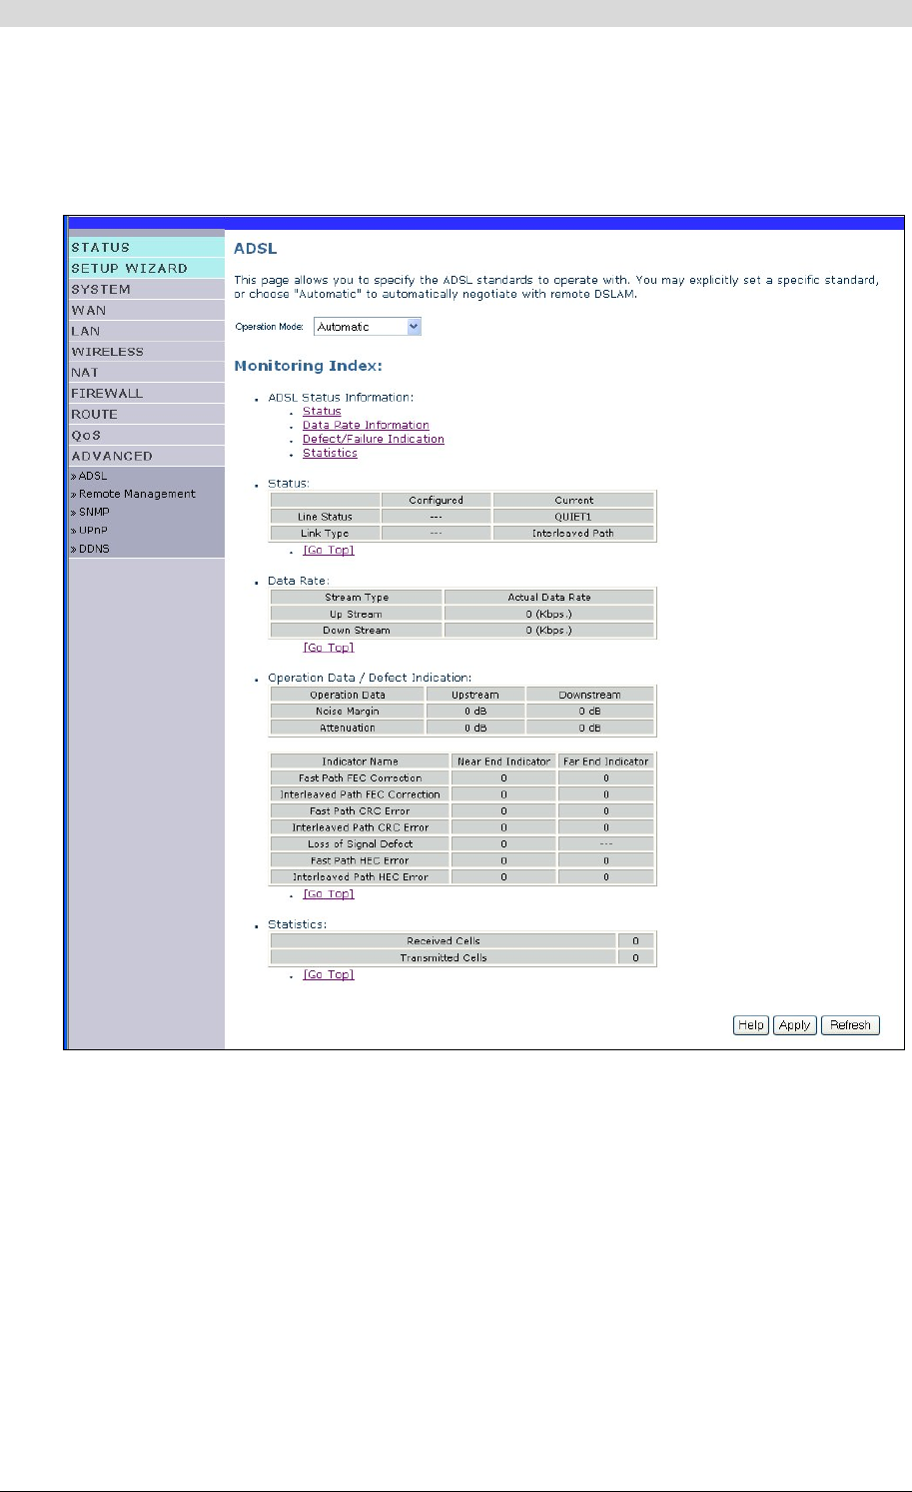Screen dimensions: 912x1492
Task: Expand the Operation Mode dropdown
Action: point(368,327)
